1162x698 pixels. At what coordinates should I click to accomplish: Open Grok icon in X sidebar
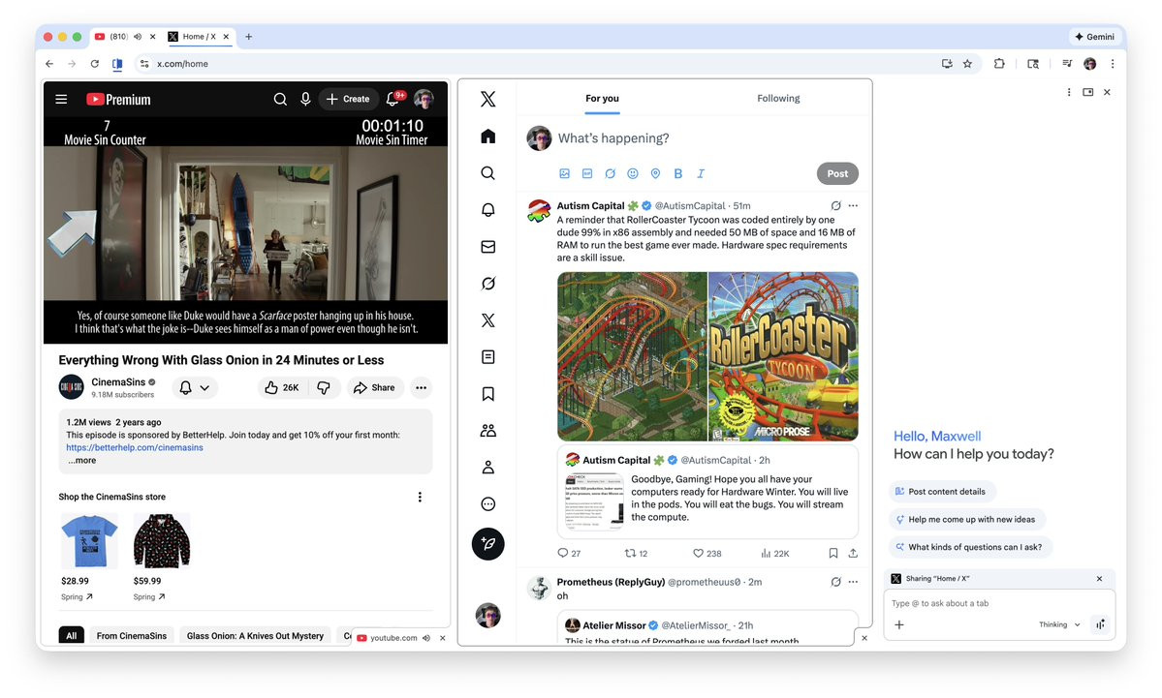pyautogui.click(x=487, y=284)
